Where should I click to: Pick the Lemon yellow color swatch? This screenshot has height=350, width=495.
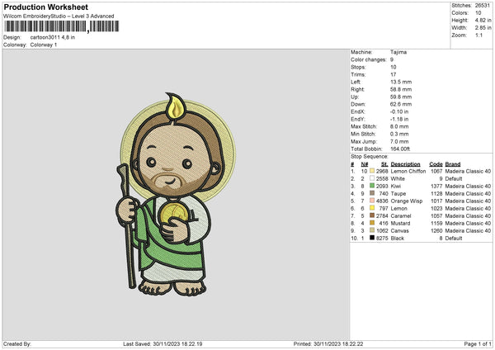tap(372, 208)
